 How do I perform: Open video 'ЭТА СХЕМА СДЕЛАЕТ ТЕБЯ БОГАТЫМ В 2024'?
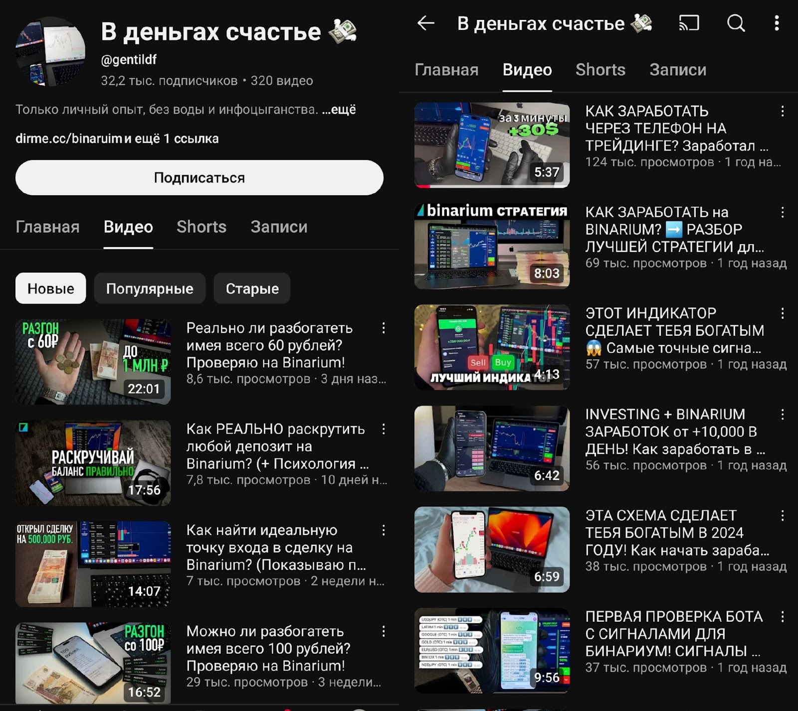click(x=677, y=533)
